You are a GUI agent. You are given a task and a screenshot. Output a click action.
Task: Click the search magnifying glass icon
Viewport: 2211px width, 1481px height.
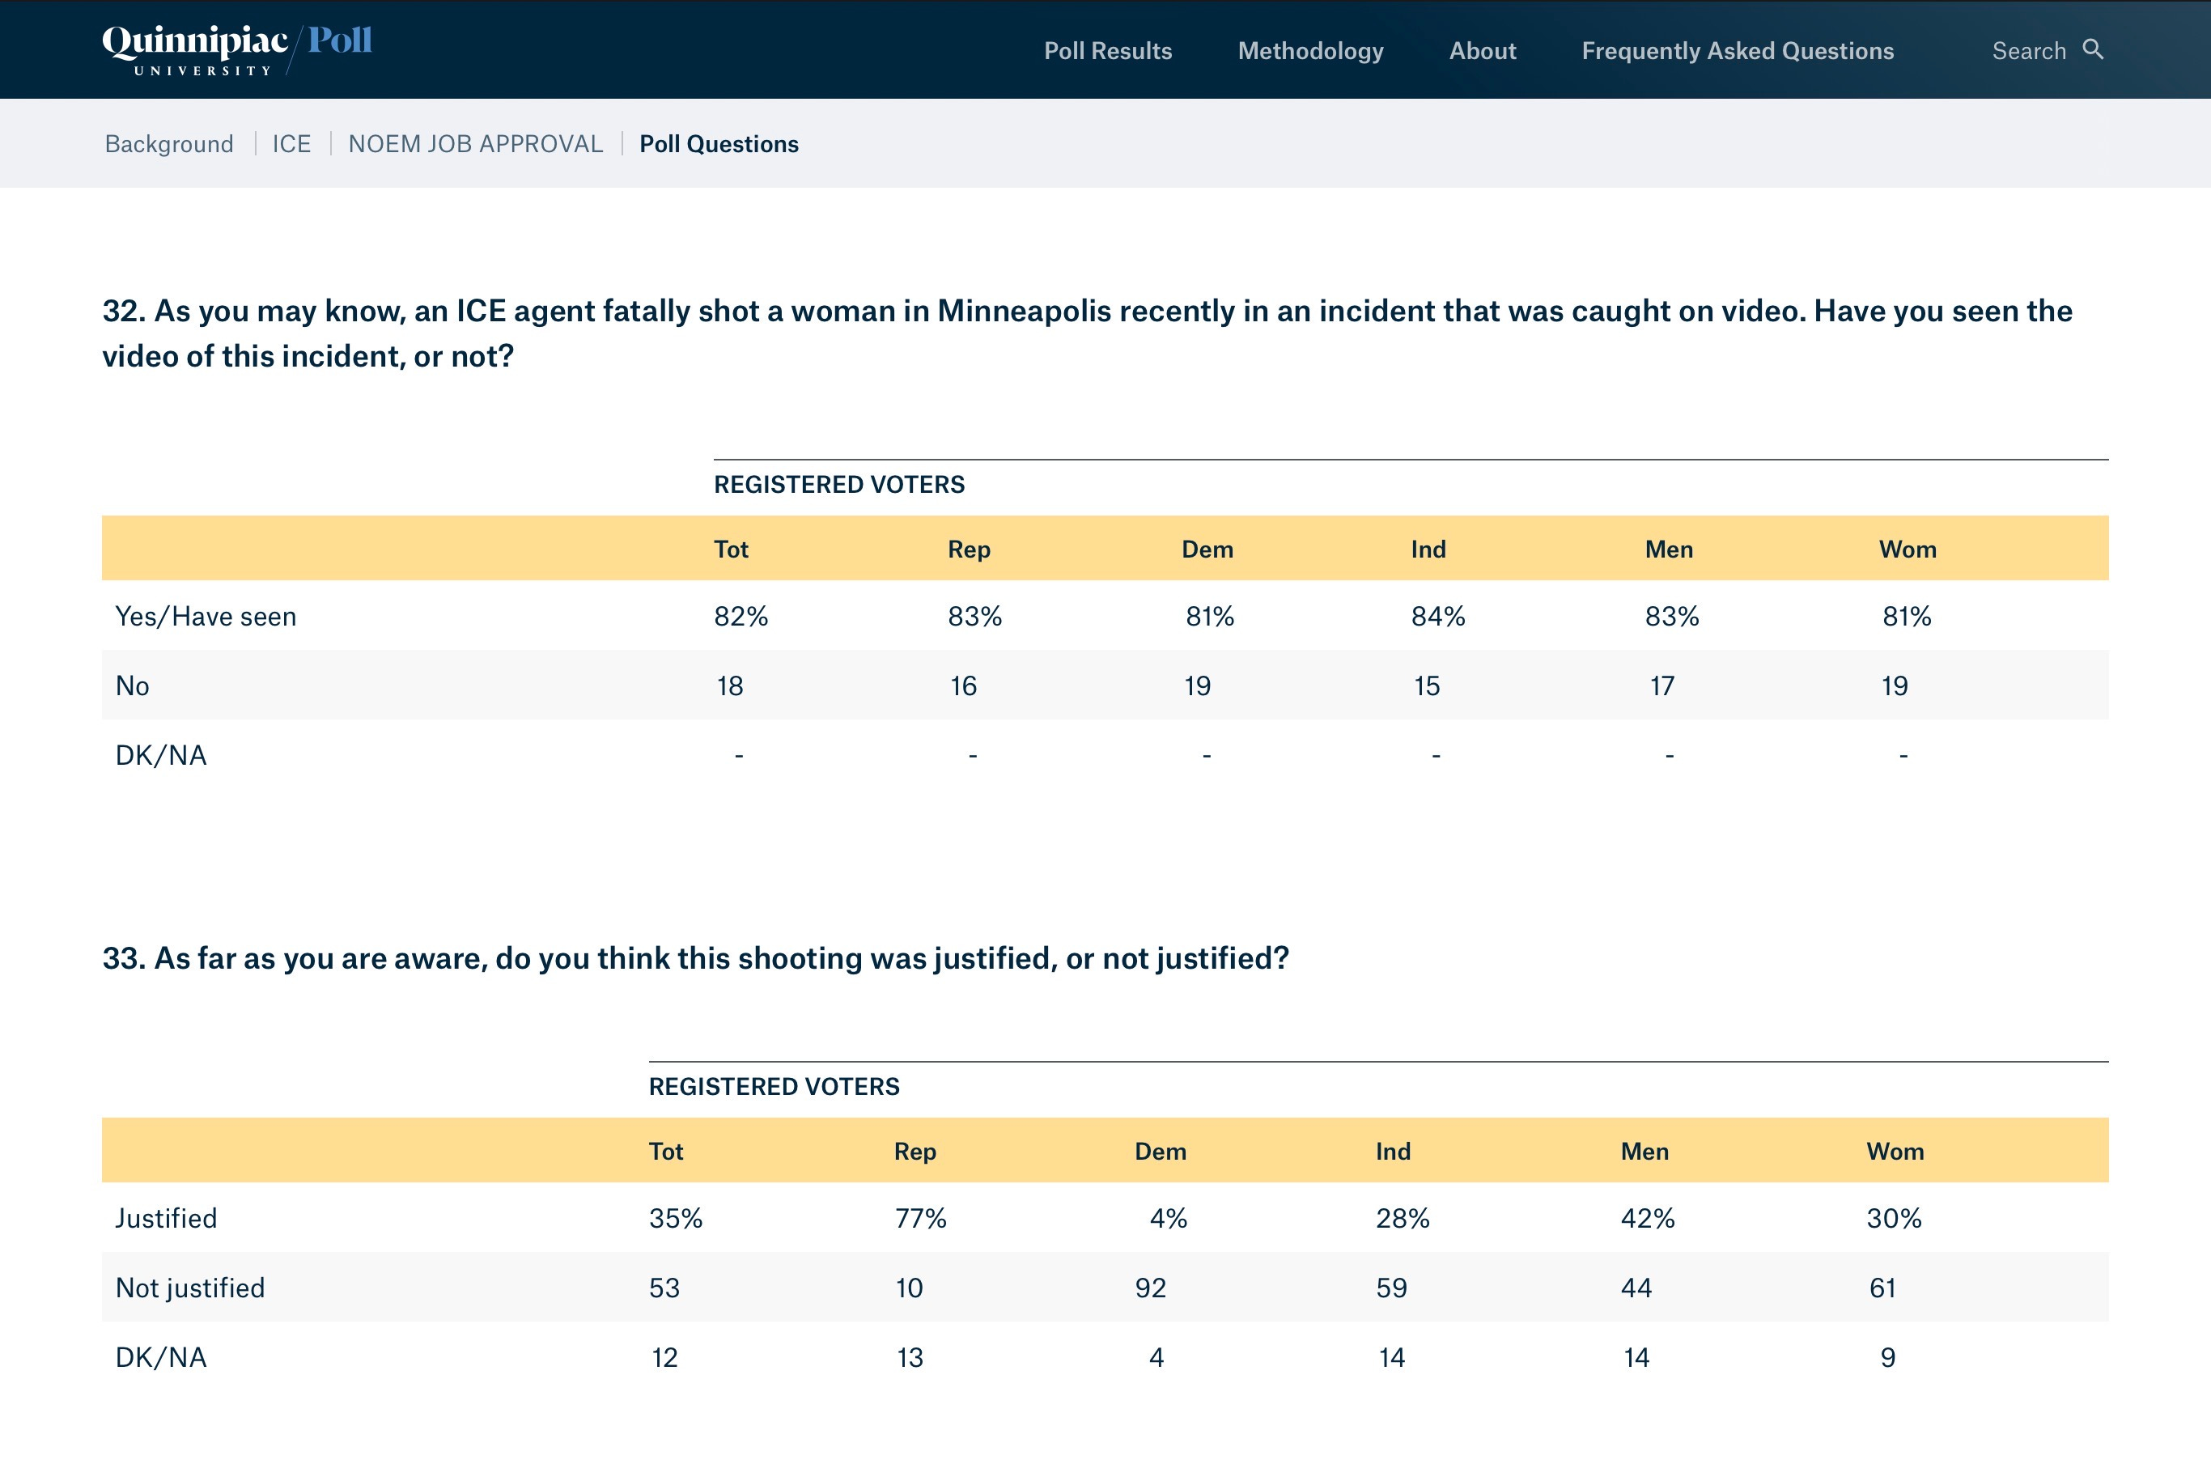tap(2093, 49)
